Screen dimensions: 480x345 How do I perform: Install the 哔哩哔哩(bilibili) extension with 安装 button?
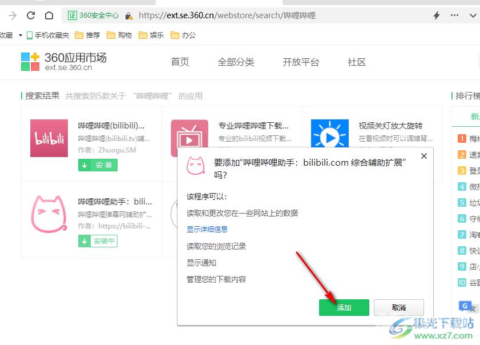[98, 165]
